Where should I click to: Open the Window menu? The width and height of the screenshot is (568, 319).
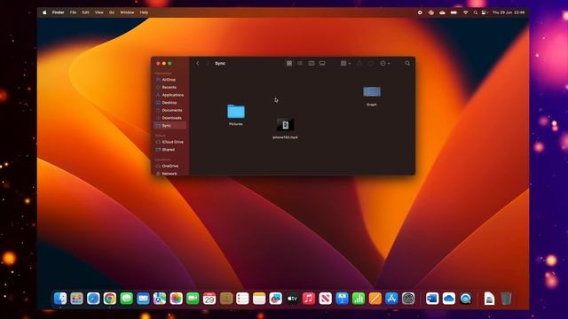click(127, 12)
